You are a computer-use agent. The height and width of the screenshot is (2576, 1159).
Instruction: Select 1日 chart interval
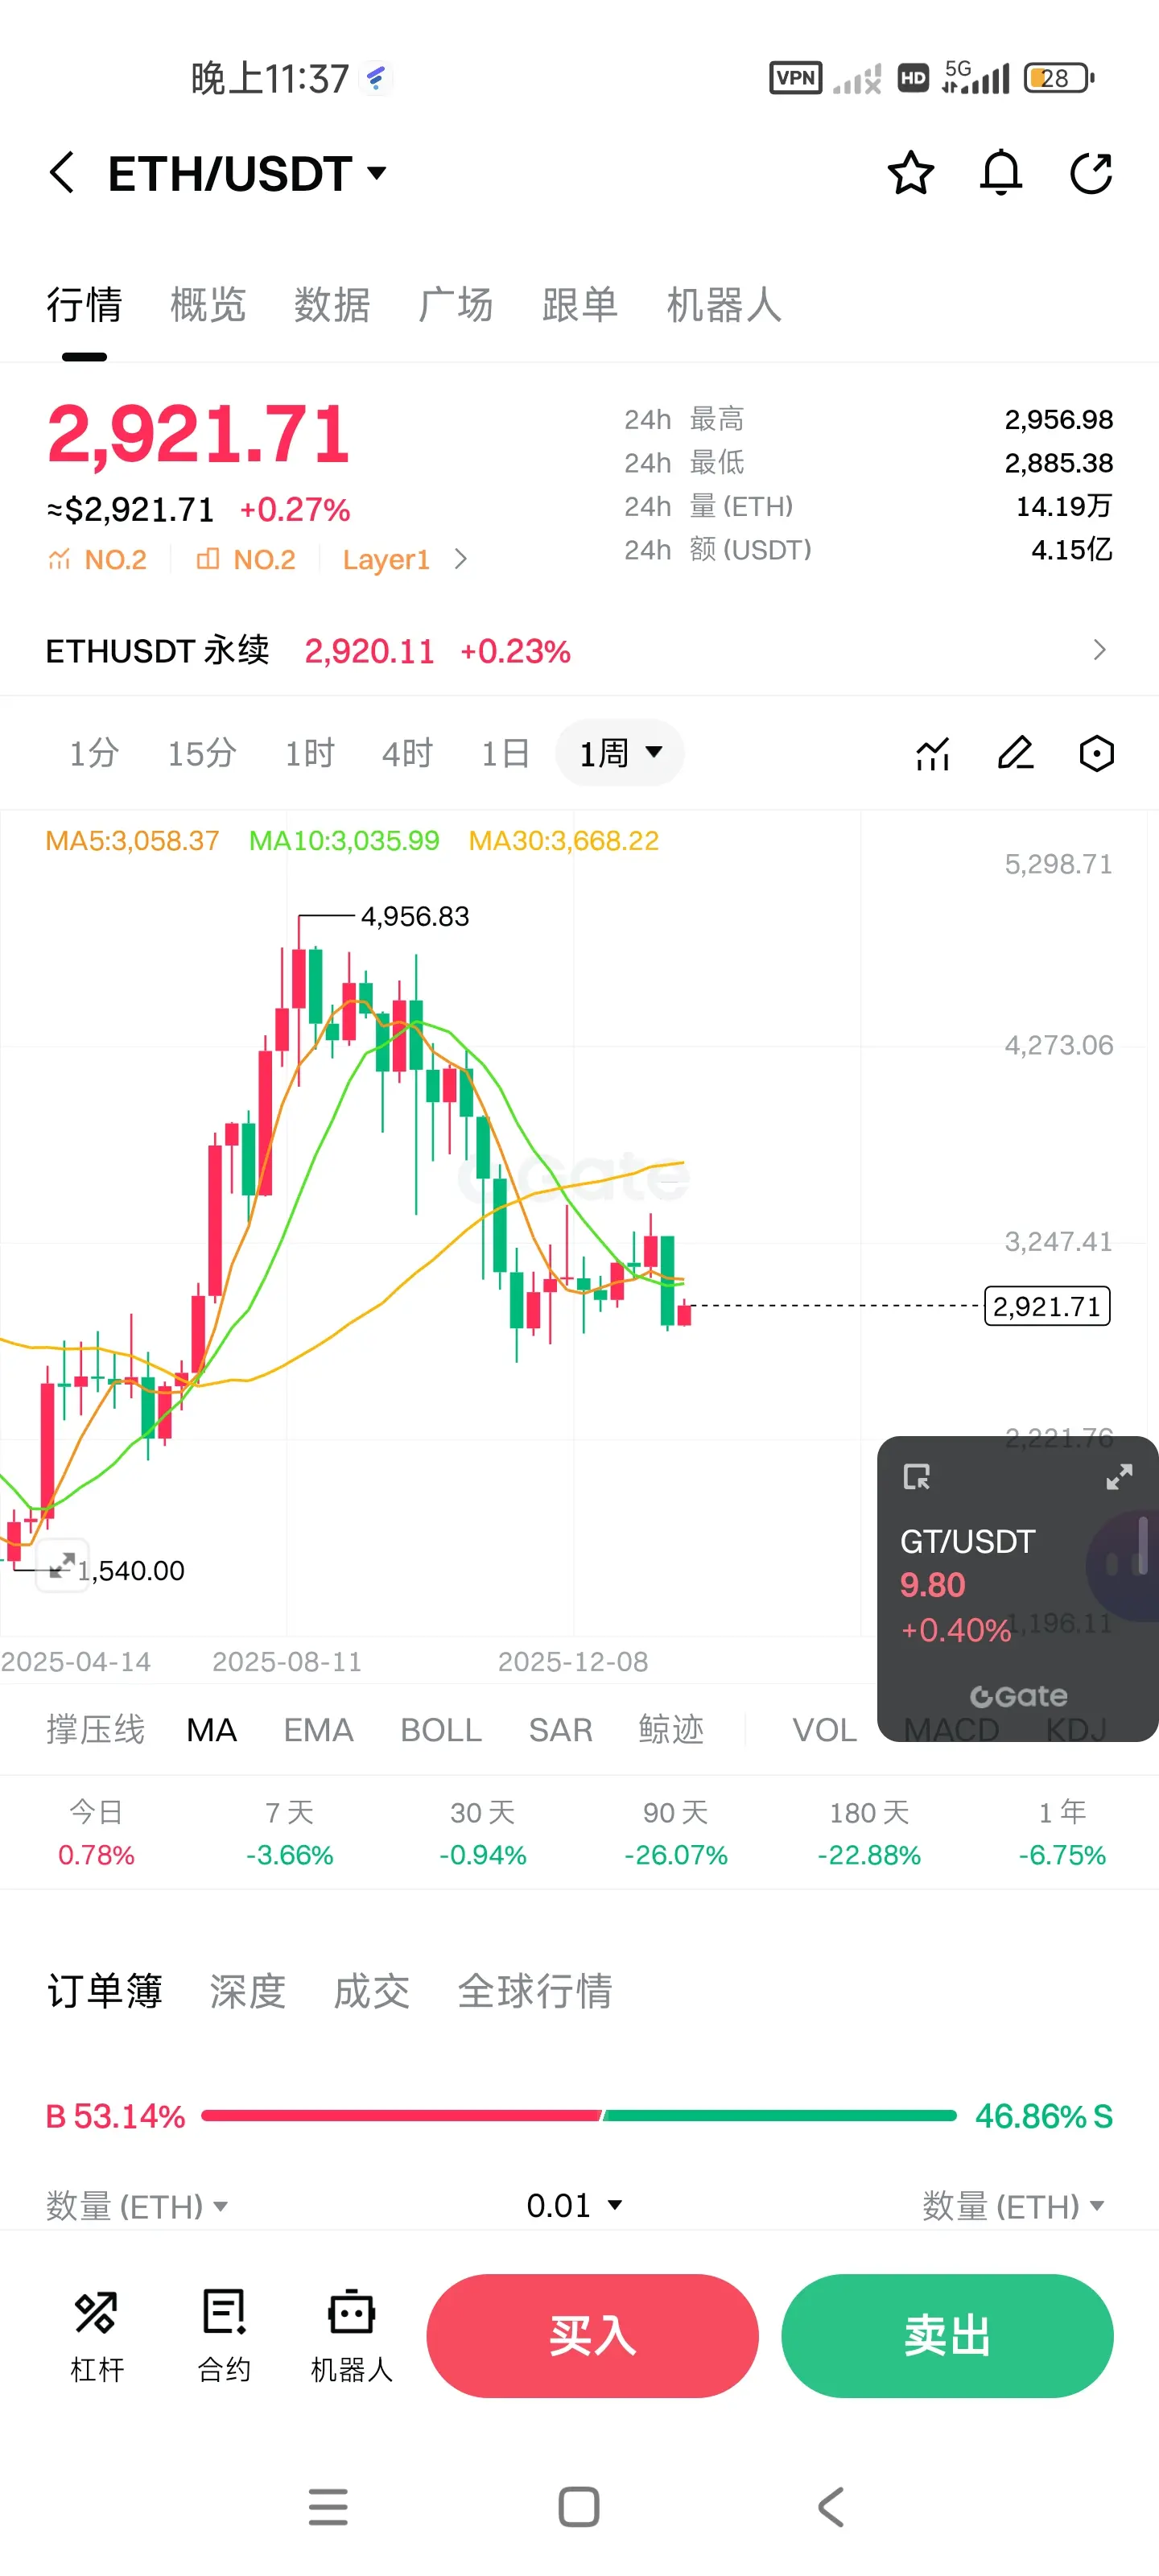(505, 753)
